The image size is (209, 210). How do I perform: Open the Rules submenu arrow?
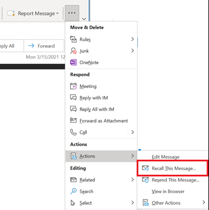tap(133, 39)
